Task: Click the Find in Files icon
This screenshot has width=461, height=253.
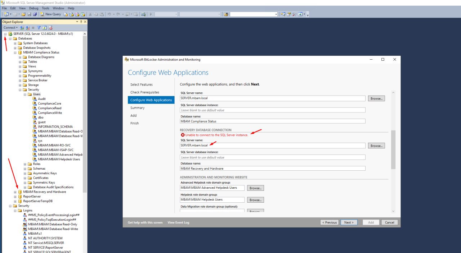Action: click(226, 14)
